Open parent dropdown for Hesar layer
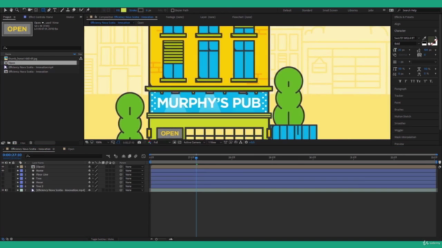442x248 pixels. click(x=134, y=183)
